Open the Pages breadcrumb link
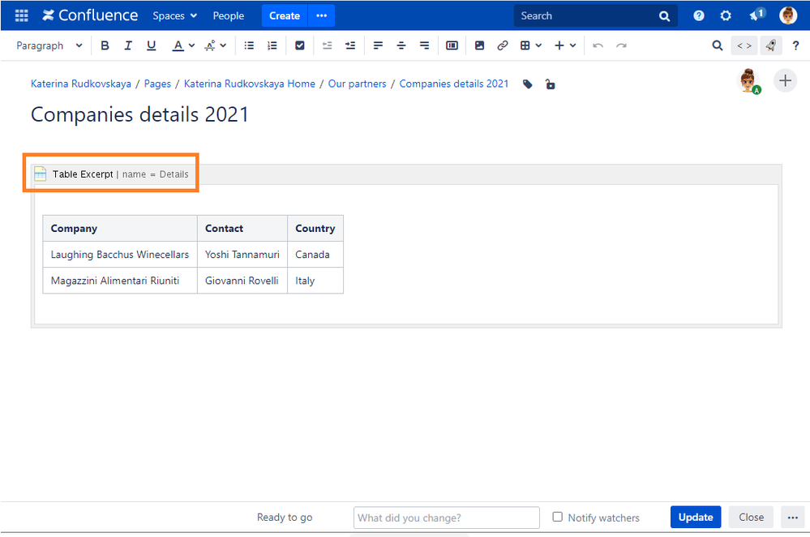 tap(157, 84)
